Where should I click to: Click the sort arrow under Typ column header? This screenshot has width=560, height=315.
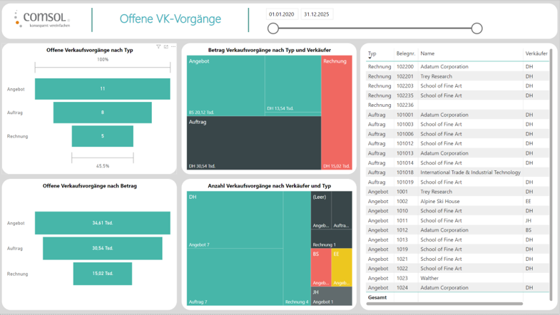[370, 58]
